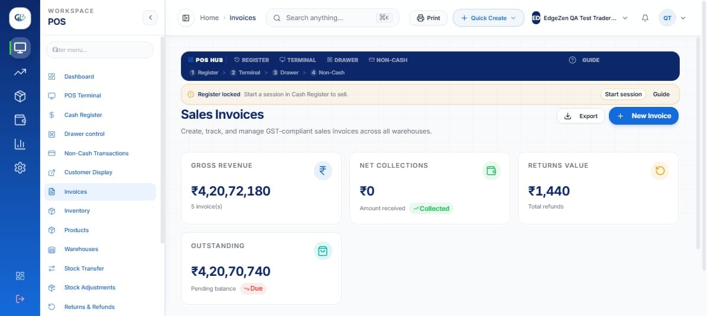The height and width of the screenshot is (316, 707).
Task: Click the Export button
Action: (580, 116)
